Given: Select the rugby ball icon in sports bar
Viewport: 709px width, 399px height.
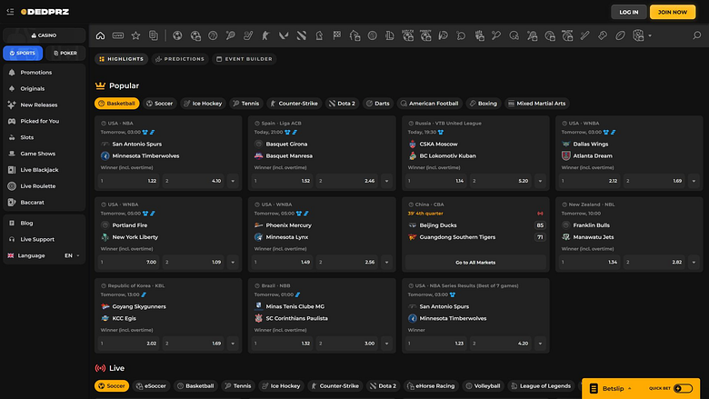Looking at the screenshot, I should click(x=620, y=35).
